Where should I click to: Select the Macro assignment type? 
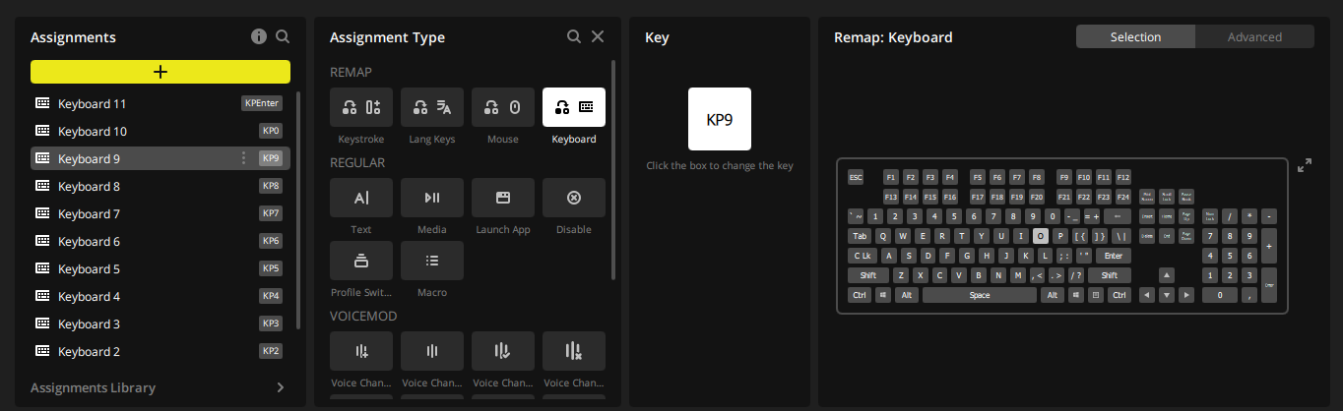(x=432, y=261)
